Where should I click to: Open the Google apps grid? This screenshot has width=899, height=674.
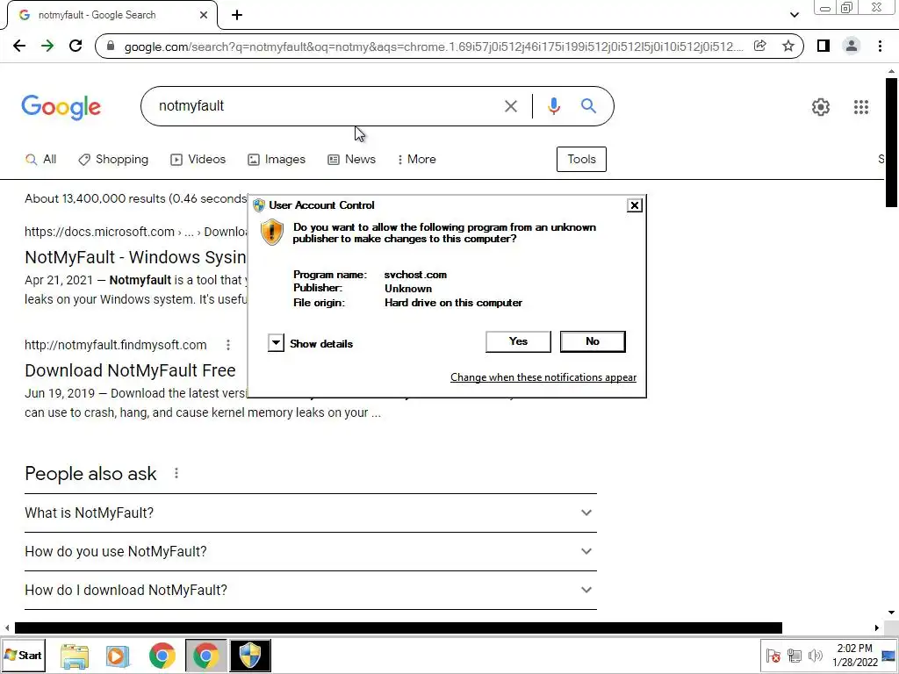[861, 107]
